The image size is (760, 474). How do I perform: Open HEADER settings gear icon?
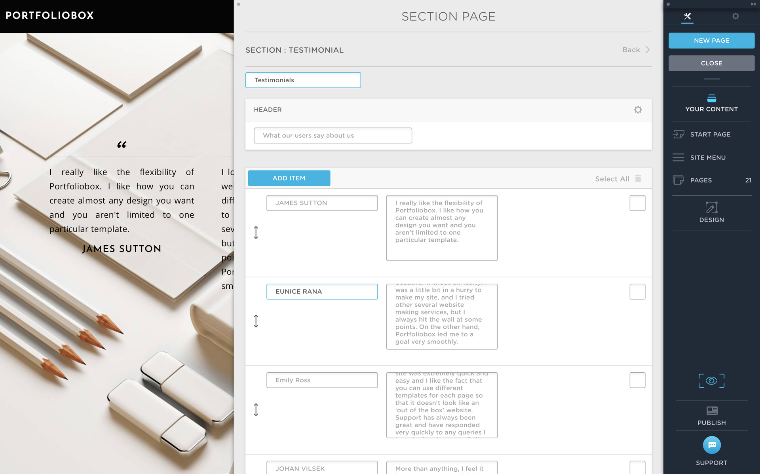pos(638,110)
